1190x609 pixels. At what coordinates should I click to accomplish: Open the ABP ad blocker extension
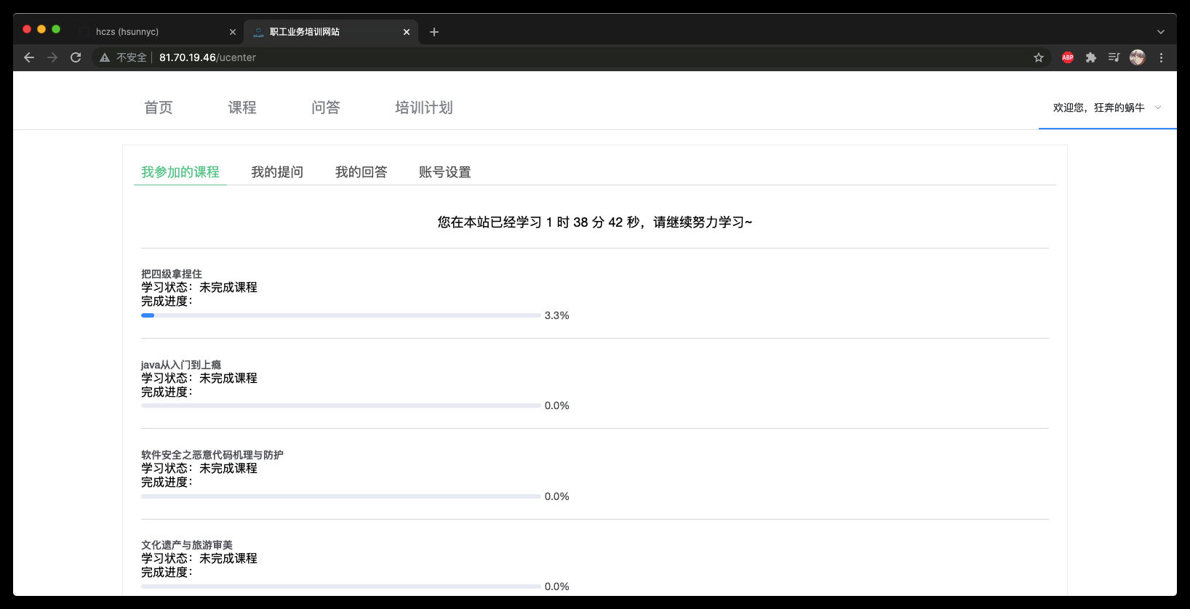pos(1068,57)
